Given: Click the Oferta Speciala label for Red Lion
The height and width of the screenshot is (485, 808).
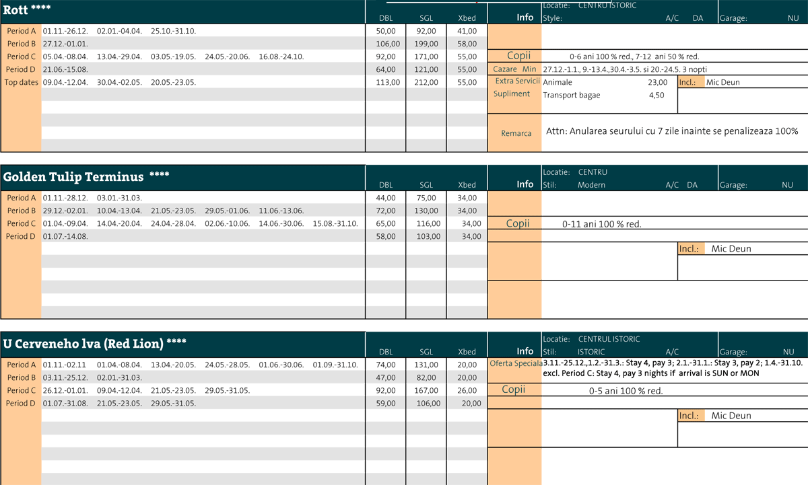Looking at the screenshot, I should click(x=516, y=364).
